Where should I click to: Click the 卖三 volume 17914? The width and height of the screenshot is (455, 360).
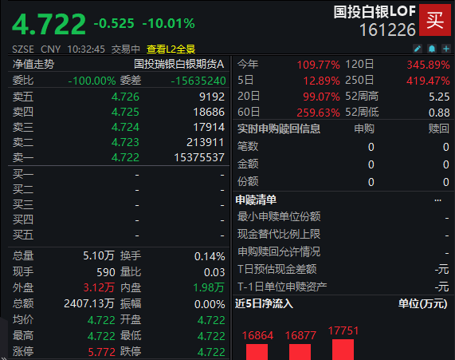pyautogui.click(x=209, y=127)
